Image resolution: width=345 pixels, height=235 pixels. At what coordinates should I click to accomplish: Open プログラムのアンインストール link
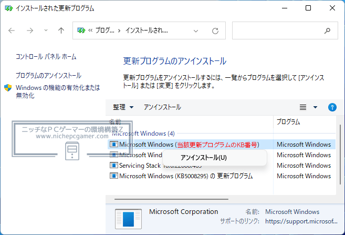(48, 76)
